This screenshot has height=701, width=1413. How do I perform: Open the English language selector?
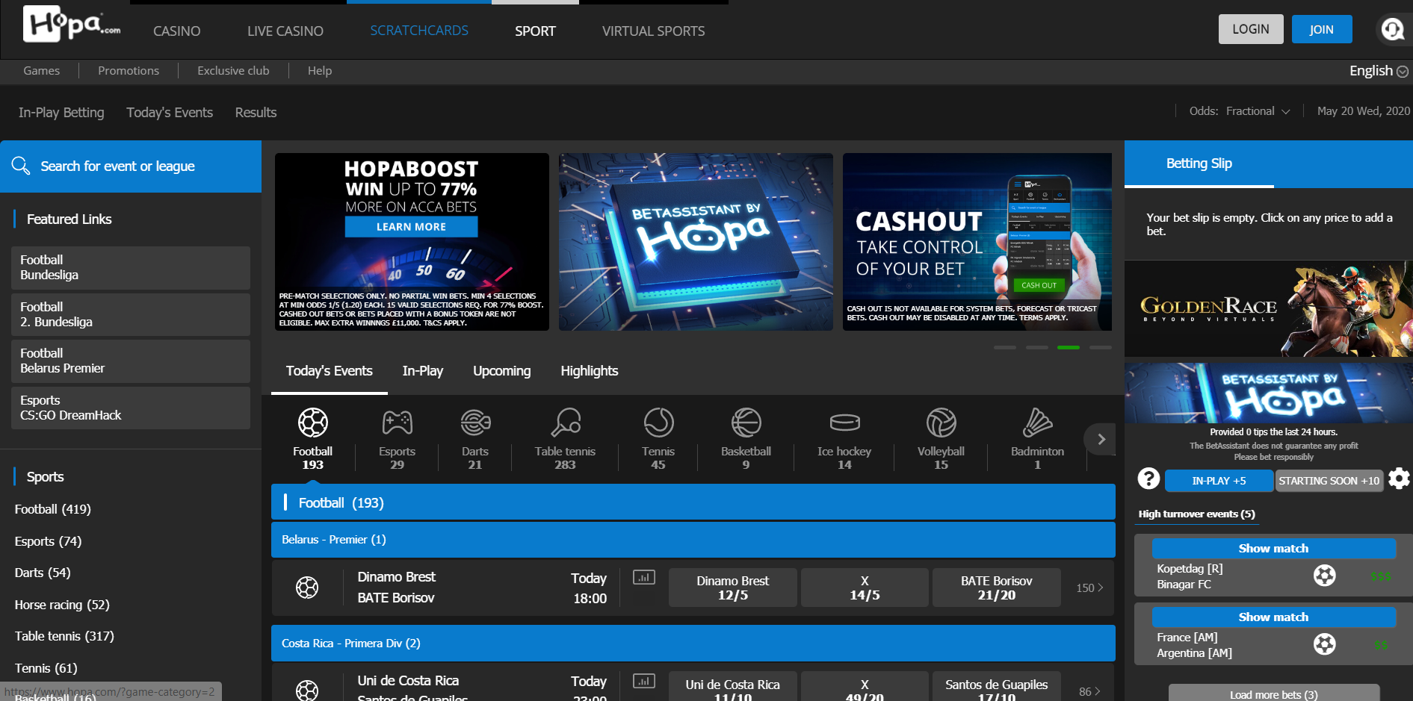coord(1379,71)
